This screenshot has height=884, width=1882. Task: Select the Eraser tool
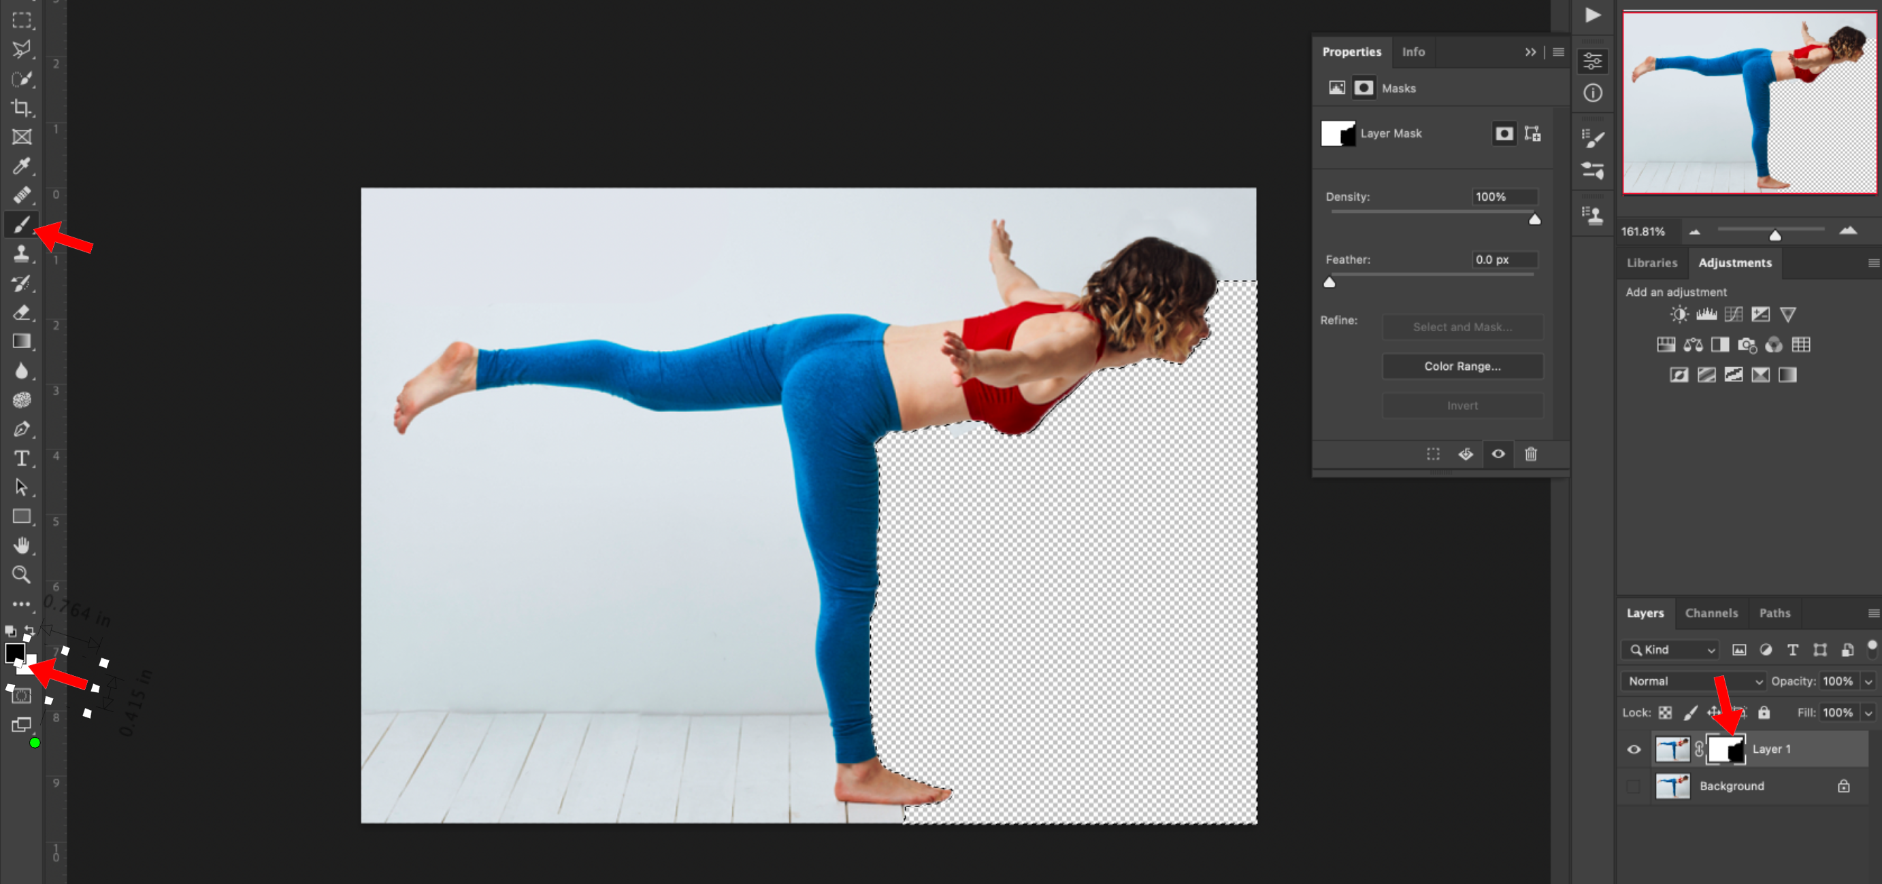[21, 312]
